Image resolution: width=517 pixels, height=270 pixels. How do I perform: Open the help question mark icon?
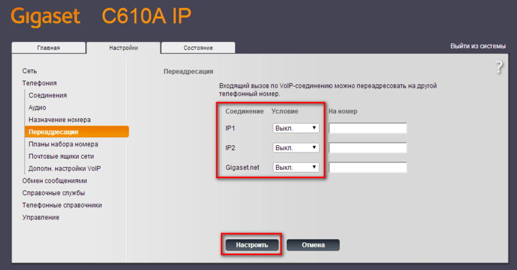[x=499, y=67]
